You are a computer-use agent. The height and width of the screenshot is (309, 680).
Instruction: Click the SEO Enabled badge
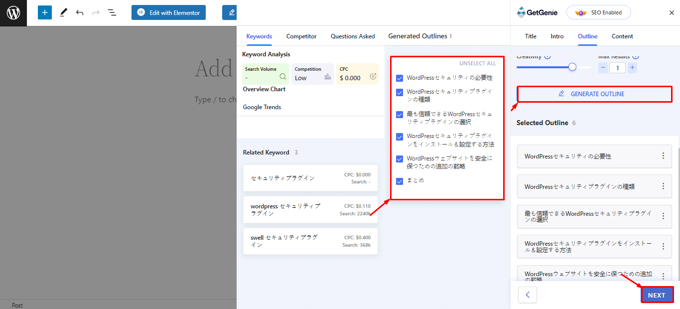(x=599, y=12)
